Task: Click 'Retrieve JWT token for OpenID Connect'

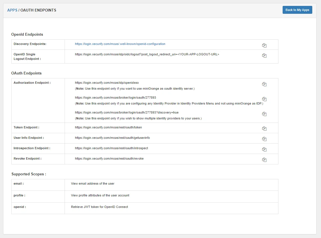Action: [100, 207]
